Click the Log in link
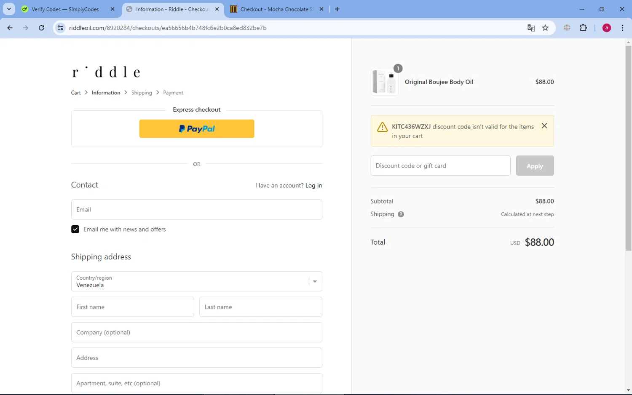The image size is (632, 395). 313,185
